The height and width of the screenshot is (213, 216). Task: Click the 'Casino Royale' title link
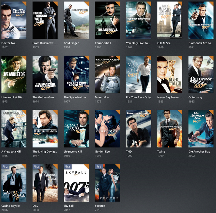[11, 206]
